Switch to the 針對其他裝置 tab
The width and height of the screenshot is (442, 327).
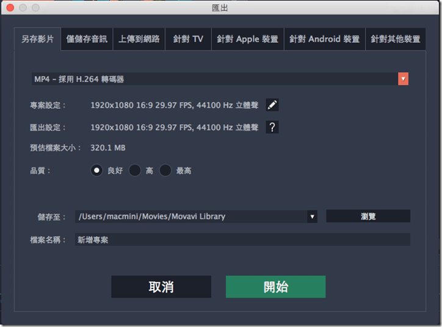[x=396, y=39]
